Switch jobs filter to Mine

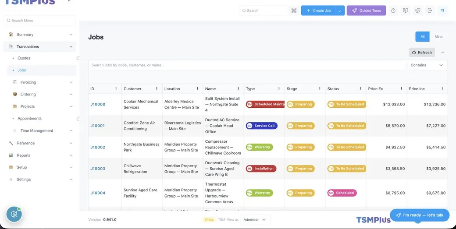tap(438, 37)
